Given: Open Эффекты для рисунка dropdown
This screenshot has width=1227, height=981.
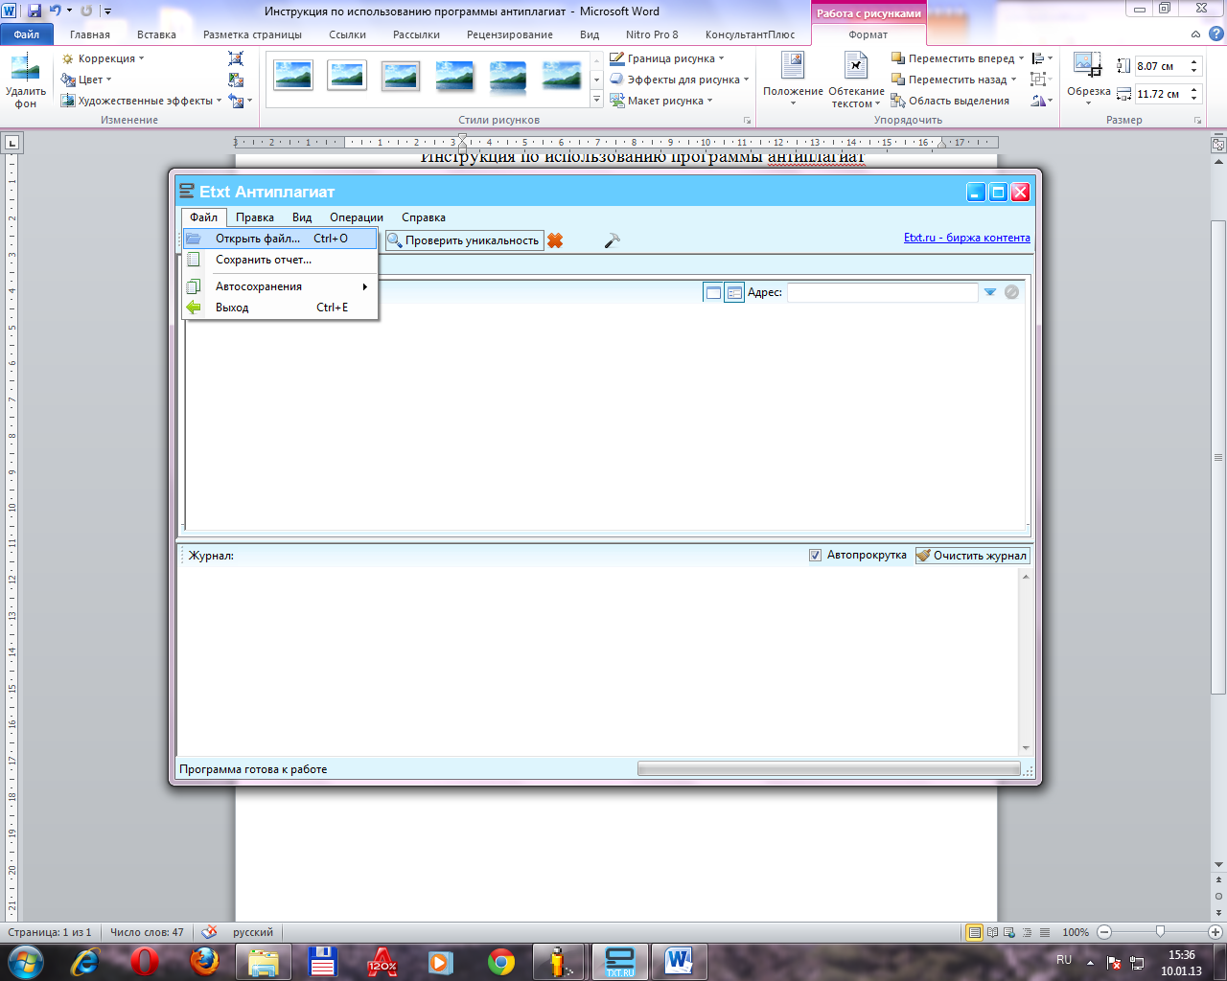Looking at the screenshot, I should 680,80.
